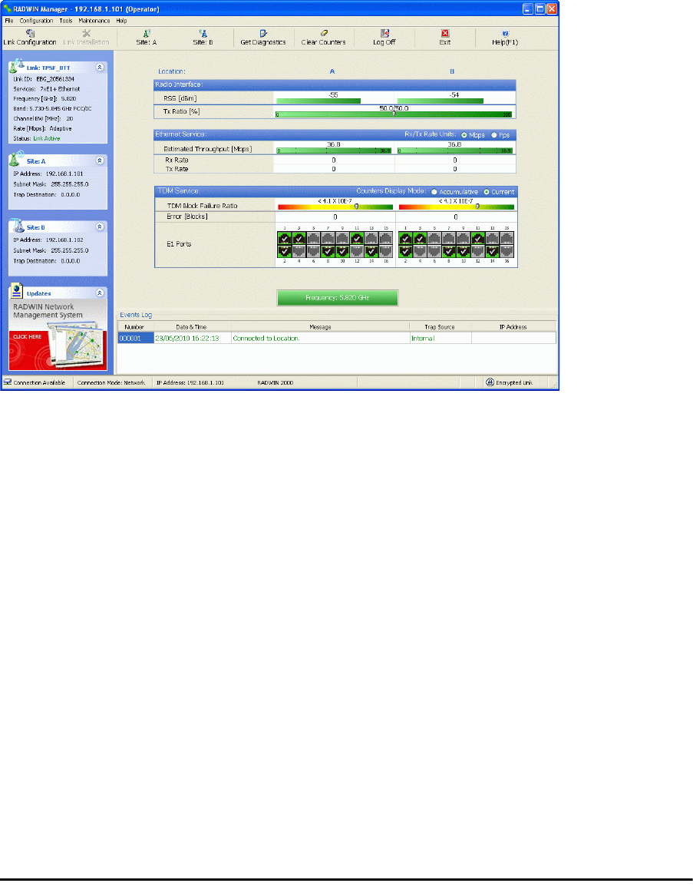Select E1 port 5 on site A
This screenshot has height=893, width=693.
[313, 238]
